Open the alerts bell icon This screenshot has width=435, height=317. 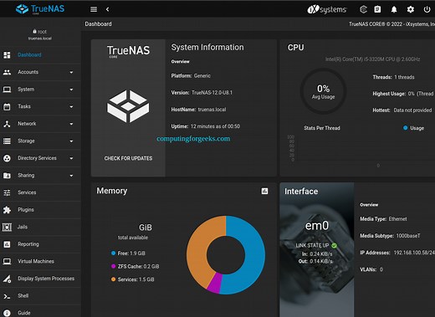(394, 9)
